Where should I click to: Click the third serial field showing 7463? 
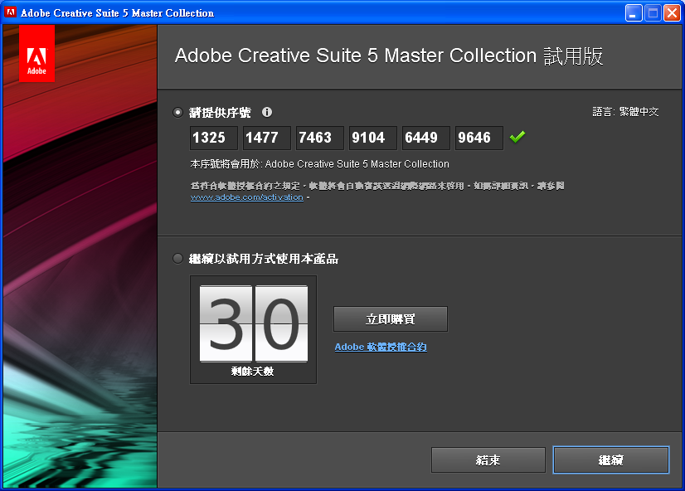point(319,138)
